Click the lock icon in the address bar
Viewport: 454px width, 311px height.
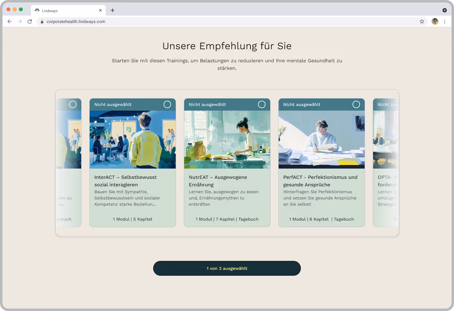point(42,22)
